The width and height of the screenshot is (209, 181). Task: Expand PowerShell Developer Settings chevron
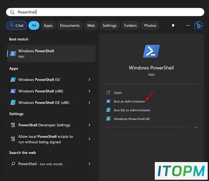(x=89, y=125)
